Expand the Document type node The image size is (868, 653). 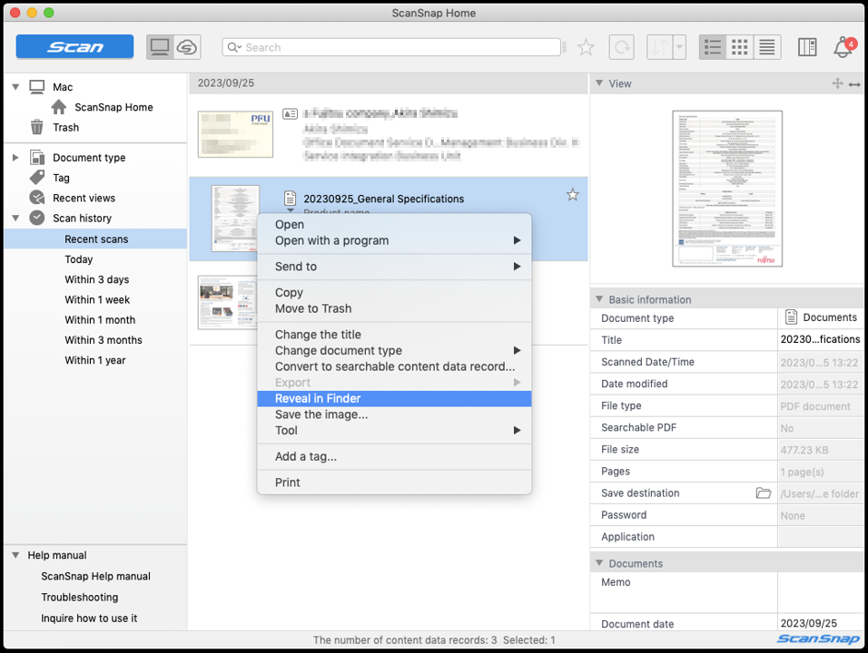click(15, 158)
